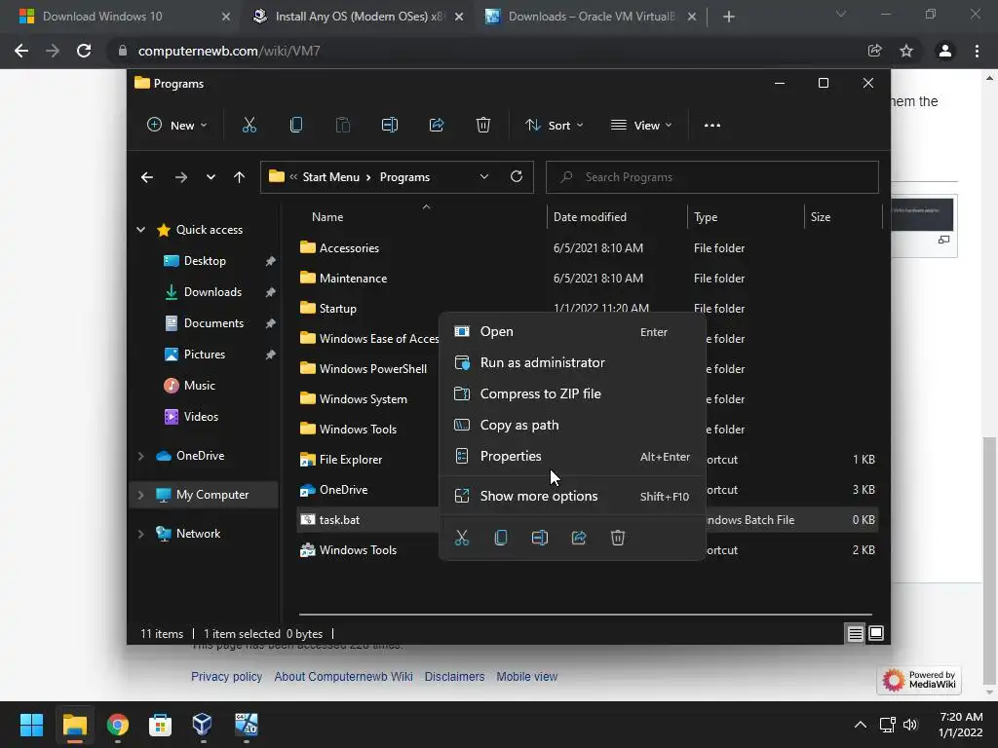Open the New item dropdown
998x748 pixels.
click(177, 126)
